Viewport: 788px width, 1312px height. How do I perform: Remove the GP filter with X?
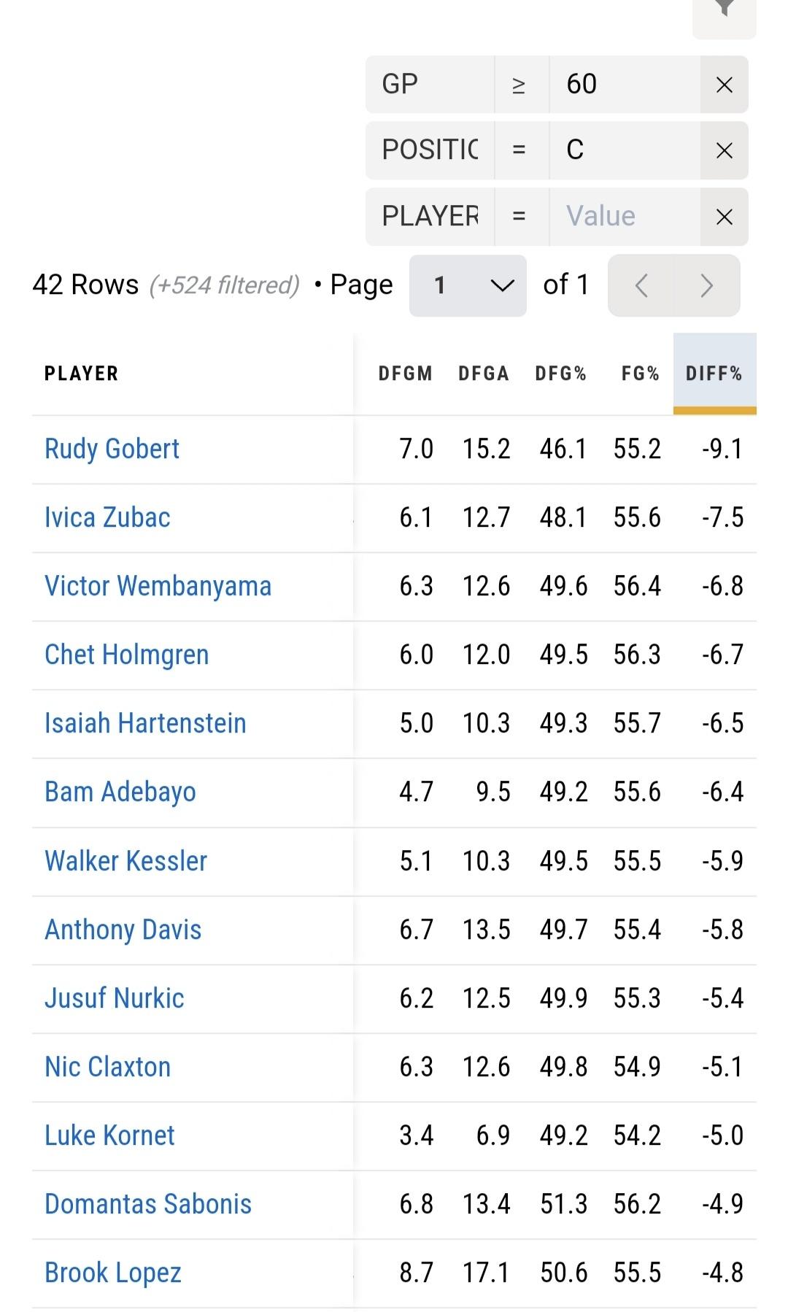724,85
